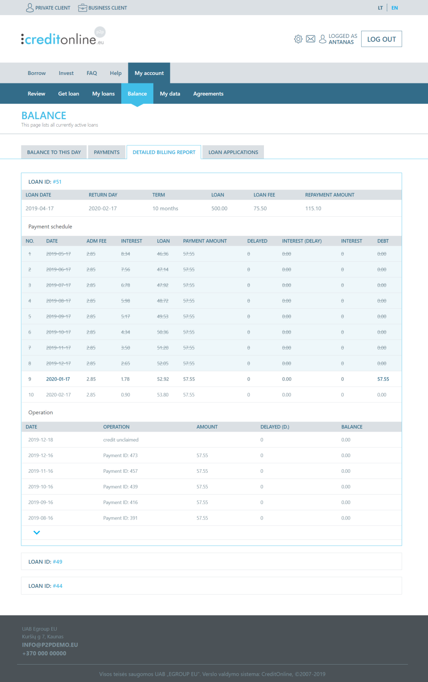Image resolution: width=428 pixels, height=682 pixels.
Task: Expand the operations list chevron arrow
Action: click(37, 532)
